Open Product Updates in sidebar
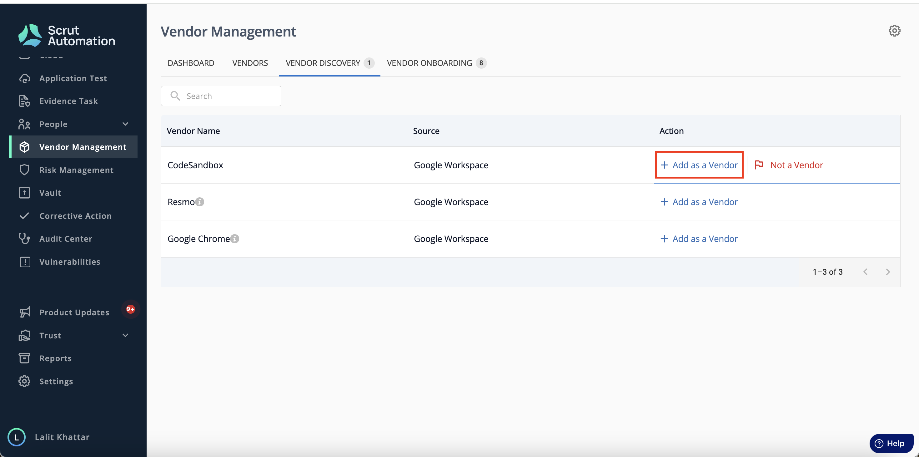The image size is (919, 457). click(x=73, y=312)
